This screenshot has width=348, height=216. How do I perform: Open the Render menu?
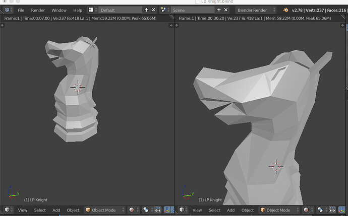click(x=38, y=10)
